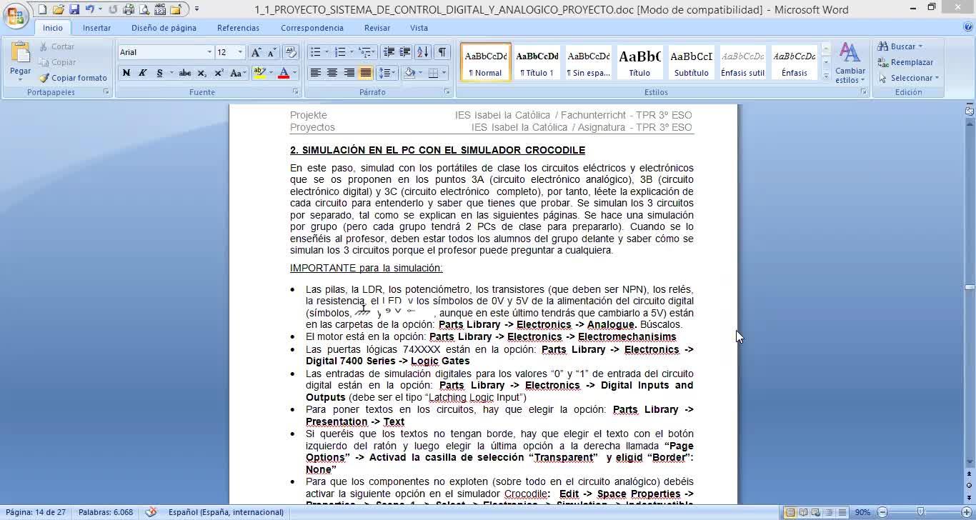Click the Página: 14 de 27 indicator
Screen dimensions: 976x520
36,512
